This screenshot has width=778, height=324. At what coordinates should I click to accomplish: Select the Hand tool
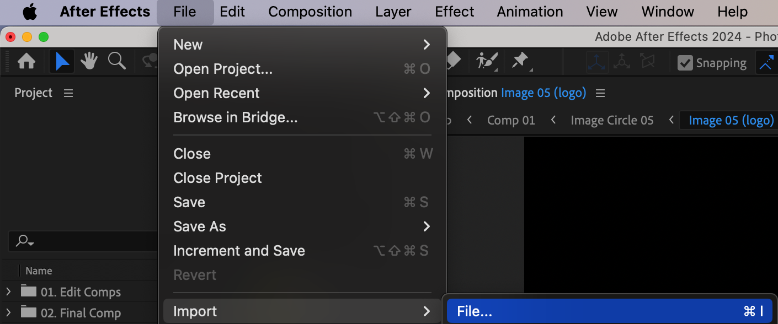pos(89,61)
